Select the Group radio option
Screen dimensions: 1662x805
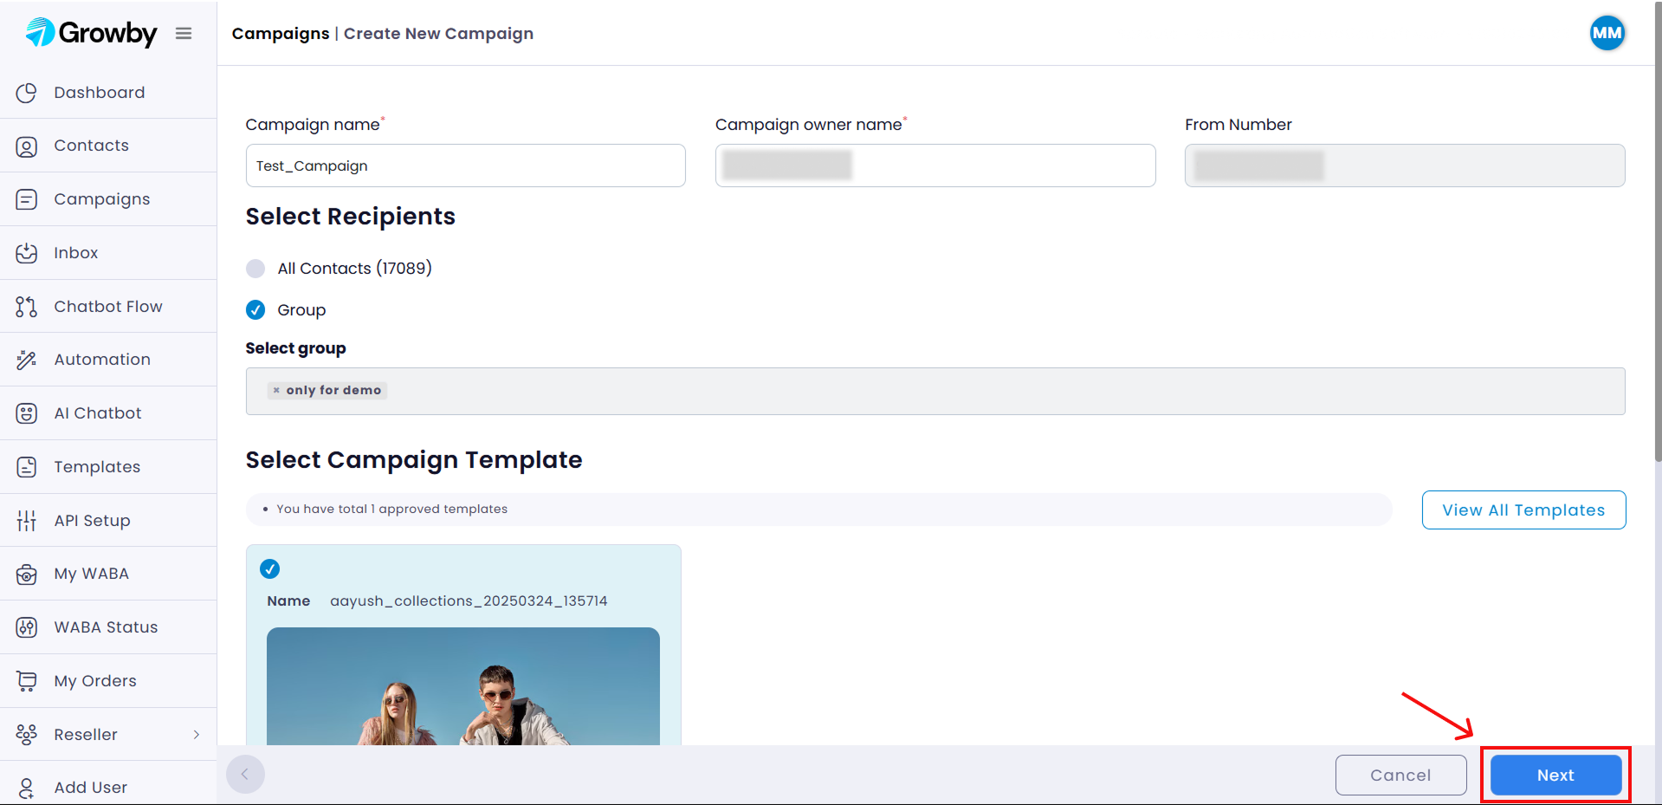pyautogui.click(x=255, y=309)
